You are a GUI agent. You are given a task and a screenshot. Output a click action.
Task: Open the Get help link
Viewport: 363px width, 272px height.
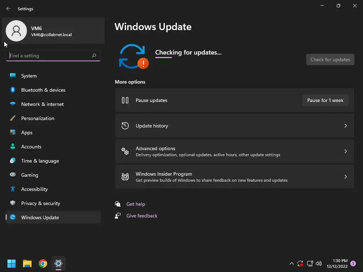tap(136, 204)
